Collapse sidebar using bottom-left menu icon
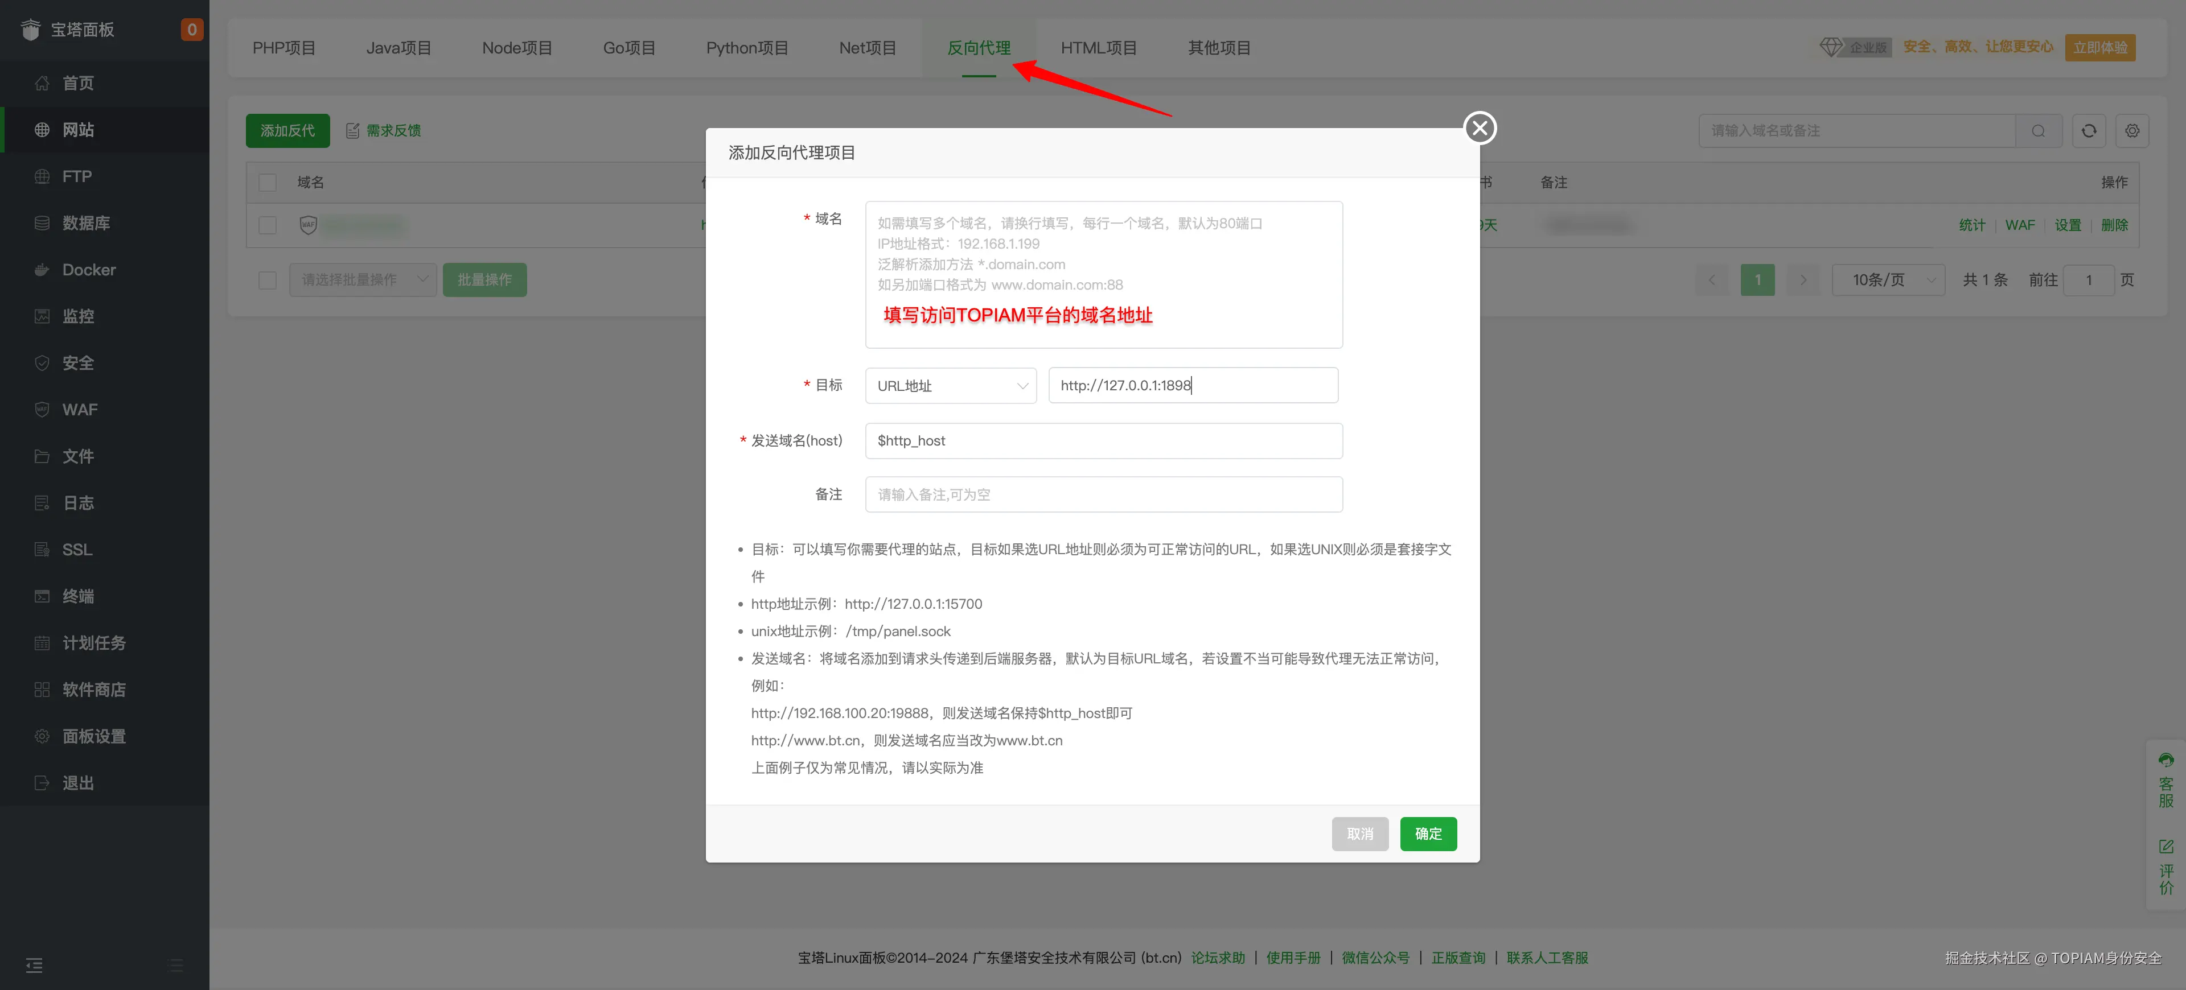2186x990 pixels. coord(34,964)
